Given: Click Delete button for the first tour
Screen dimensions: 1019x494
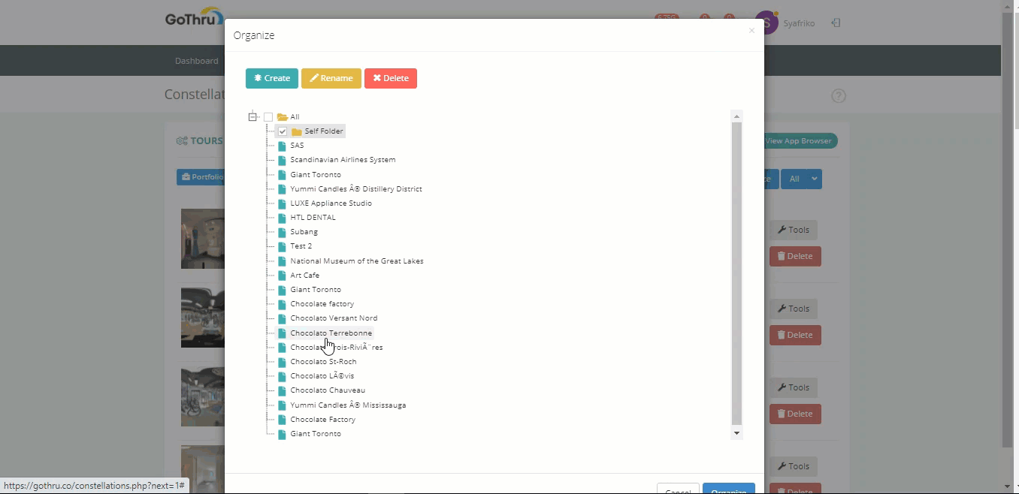Looking at the screenshot, I should (x=795, y=256).
